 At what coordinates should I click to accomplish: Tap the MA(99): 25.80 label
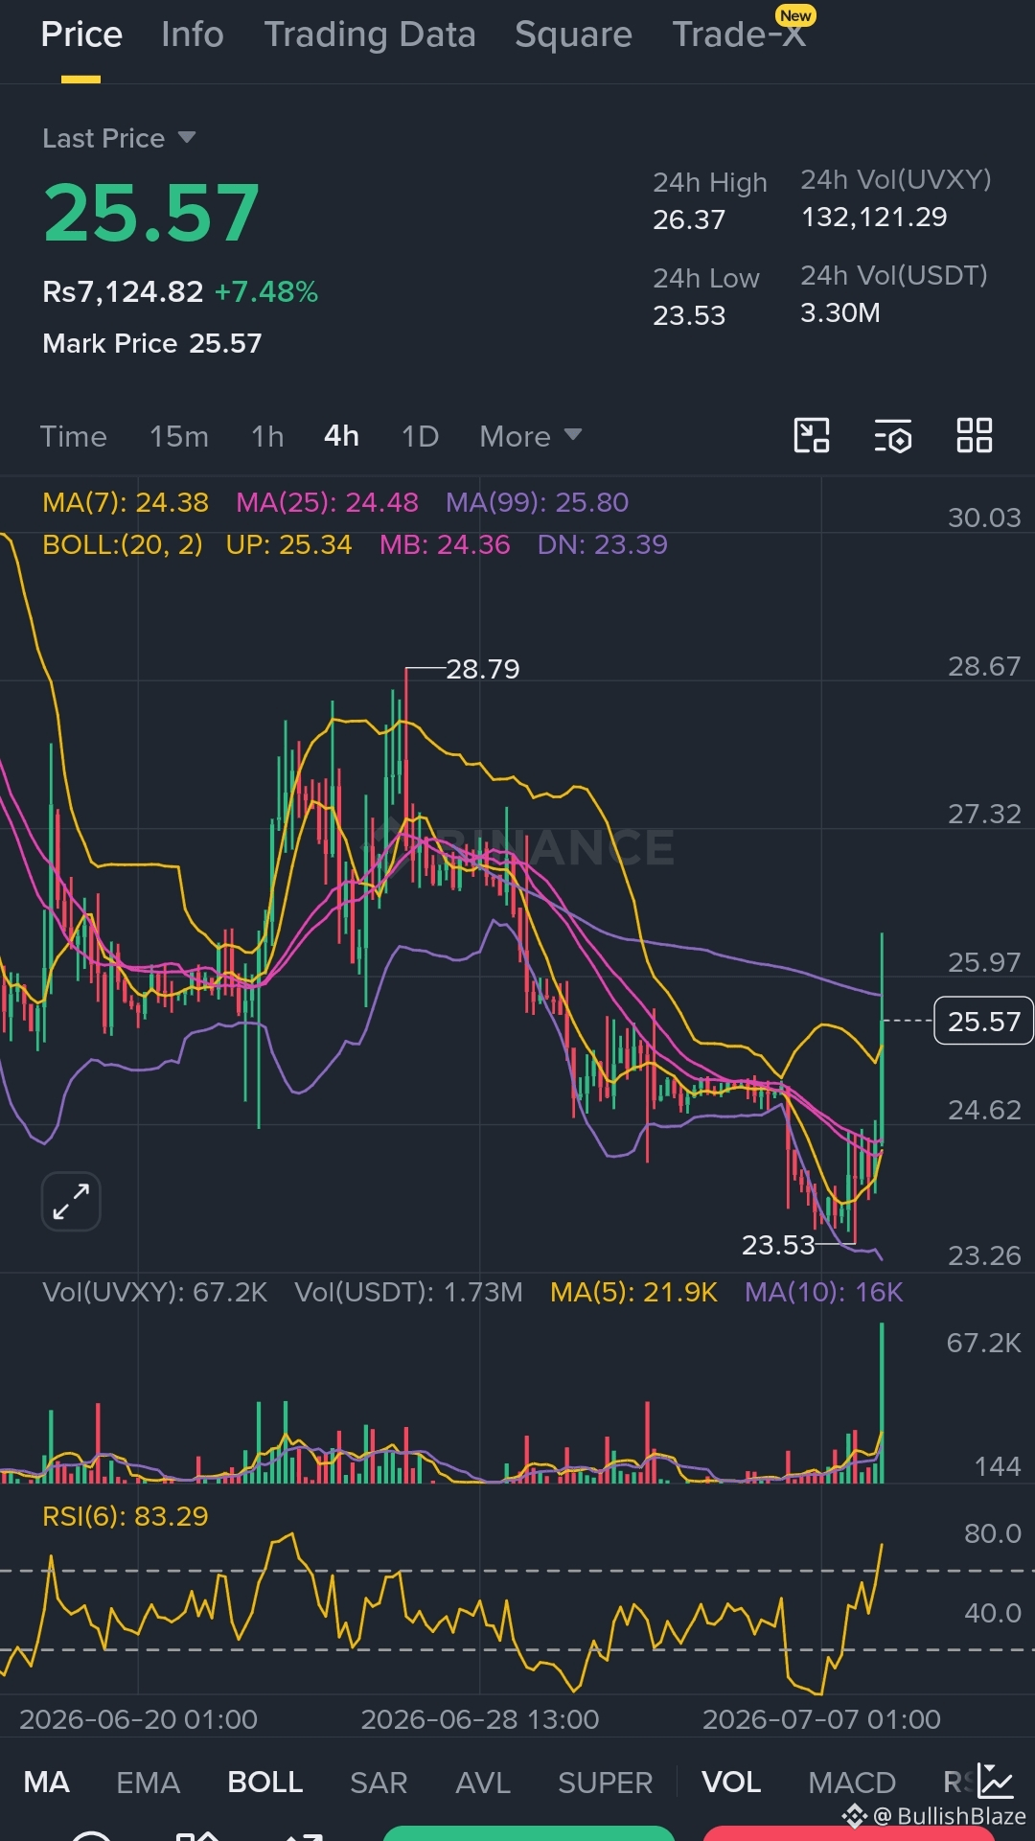[x=538, y=502]
